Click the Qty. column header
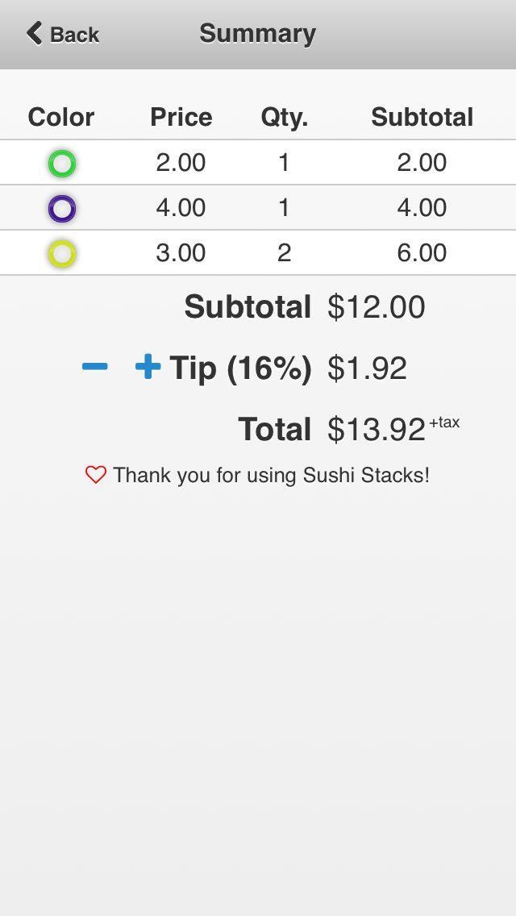The image size is (516, 916). [x=285, y=118]
